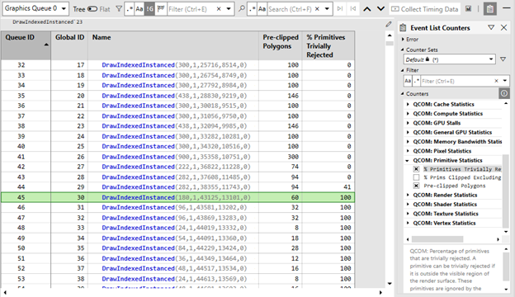The width and height of the screenshot is (515, 297).
Task: Sort table by Name column header
Action: [x=173, y=45]
